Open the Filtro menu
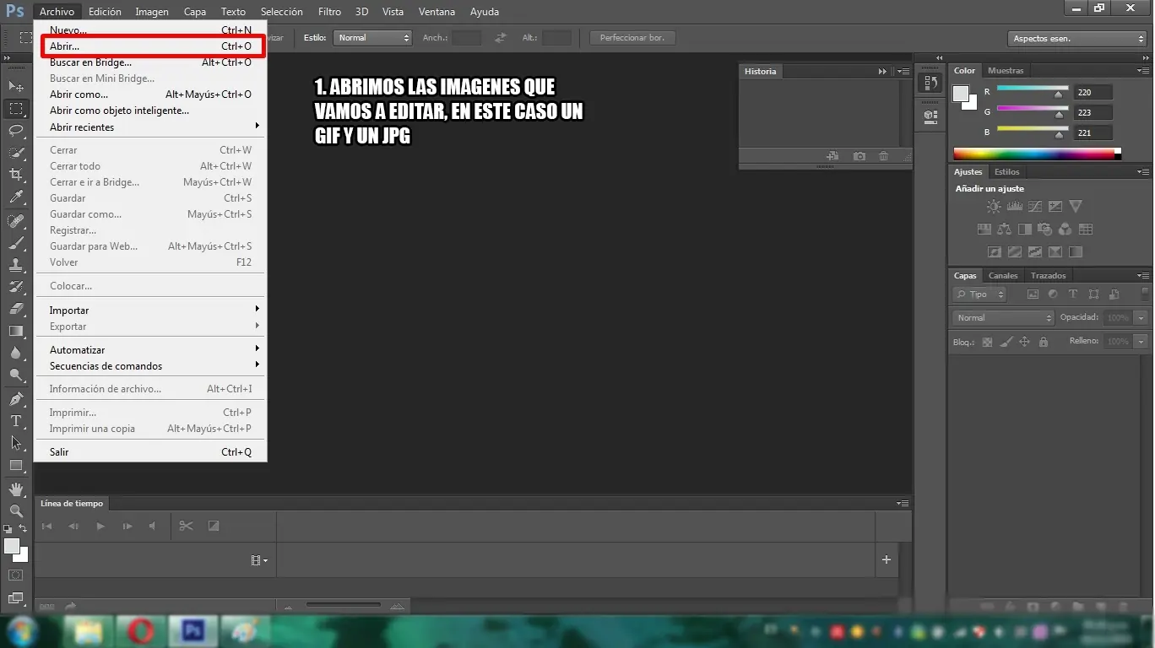 pyautogui.click(x=330, y=12)
